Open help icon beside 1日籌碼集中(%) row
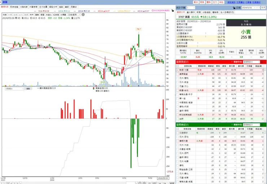This screenshot has width=267, height=184. coord(206,37)
